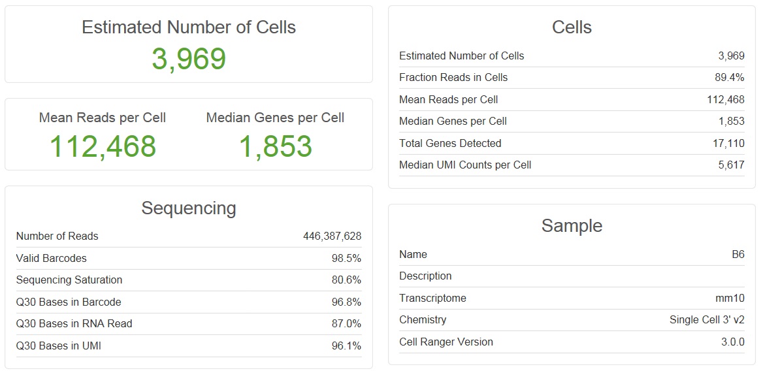This screenshot has height=371, width=763.
Task: Click the Q30 Bases in UMI value 96.1%
Action: click(x=346, y=346)
